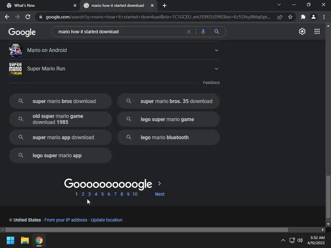Submit search with magnifier icon
This screenshot has width=331, height=248.
(217, 32)
